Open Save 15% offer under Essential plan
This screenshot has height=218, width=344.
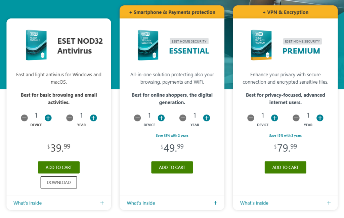pos(172,135)
